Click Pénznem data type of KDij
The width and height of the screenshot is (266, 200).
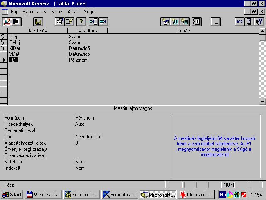(88, 60)
